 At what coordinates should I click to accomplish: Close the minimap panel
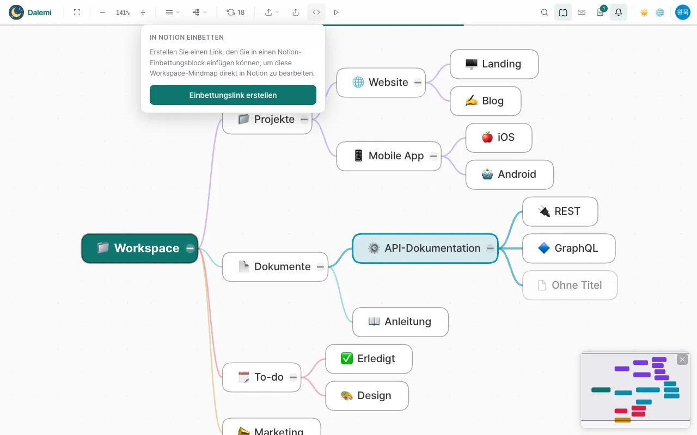pos(682,359)
